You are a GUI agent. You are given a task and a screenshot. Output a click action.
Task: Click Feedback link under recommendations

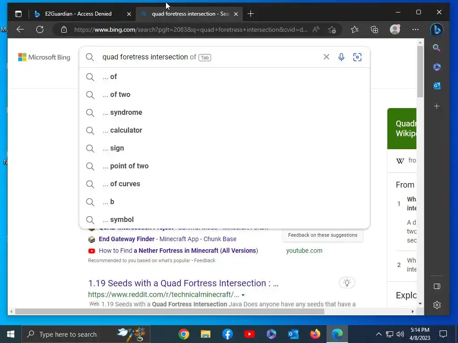(205, 260)
